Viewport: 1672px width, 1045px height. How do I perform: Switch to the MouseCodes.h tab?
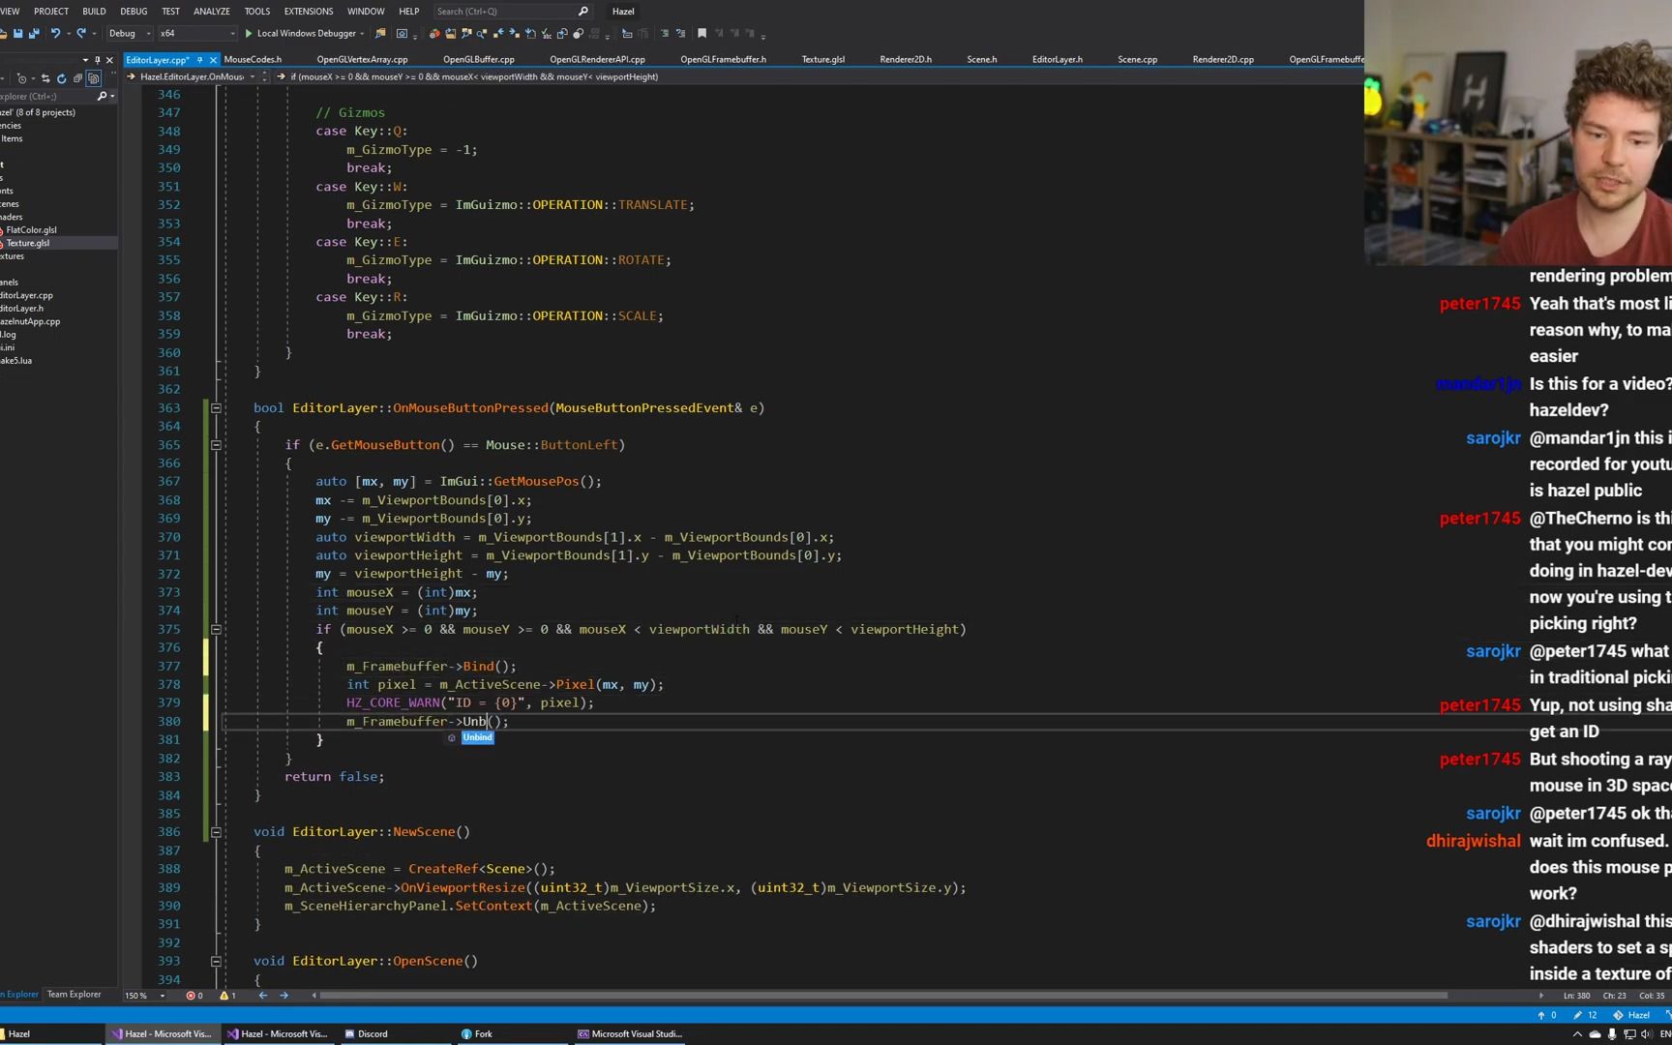tap(253, 60)
